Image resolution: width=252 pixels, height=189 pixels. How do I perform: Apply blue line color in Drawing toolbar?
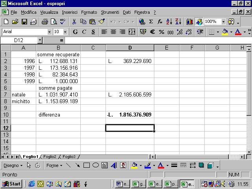(x=148, y=165)
